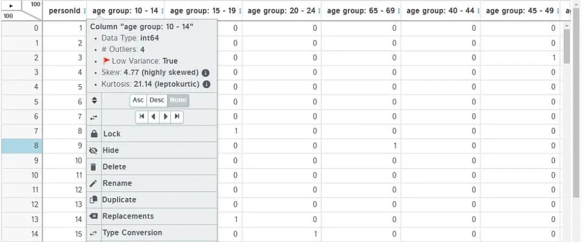Select row index 14
This screenshot has height=242, width=584.
click(x=22, y=234)
